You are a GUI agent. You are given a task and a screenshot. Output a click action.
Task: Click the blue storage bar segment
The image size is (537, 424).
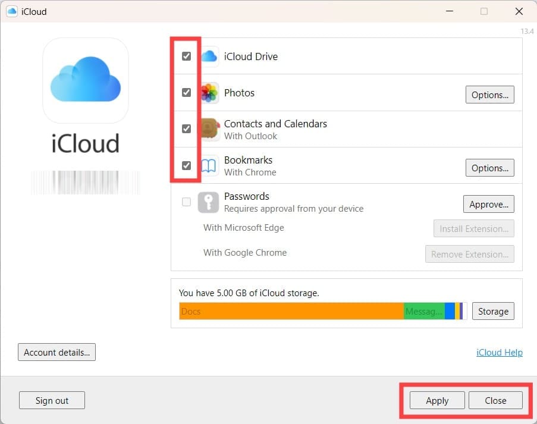coord(450,311)
